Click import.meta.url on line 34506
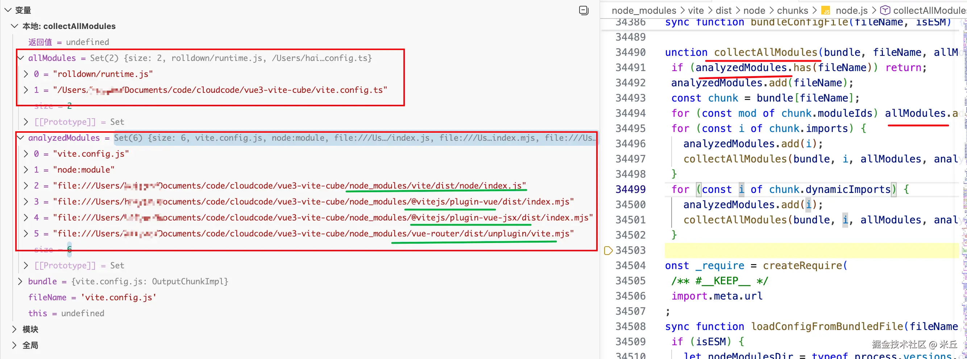This screenshot has height=359, width=967. pos(717,296)
